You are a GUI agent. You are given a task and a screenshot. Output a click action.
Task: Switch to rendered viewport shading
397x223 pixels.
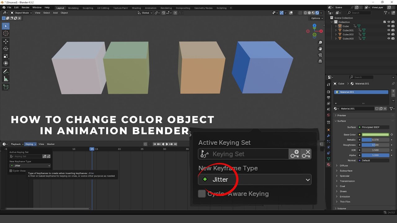click(317, 13)
